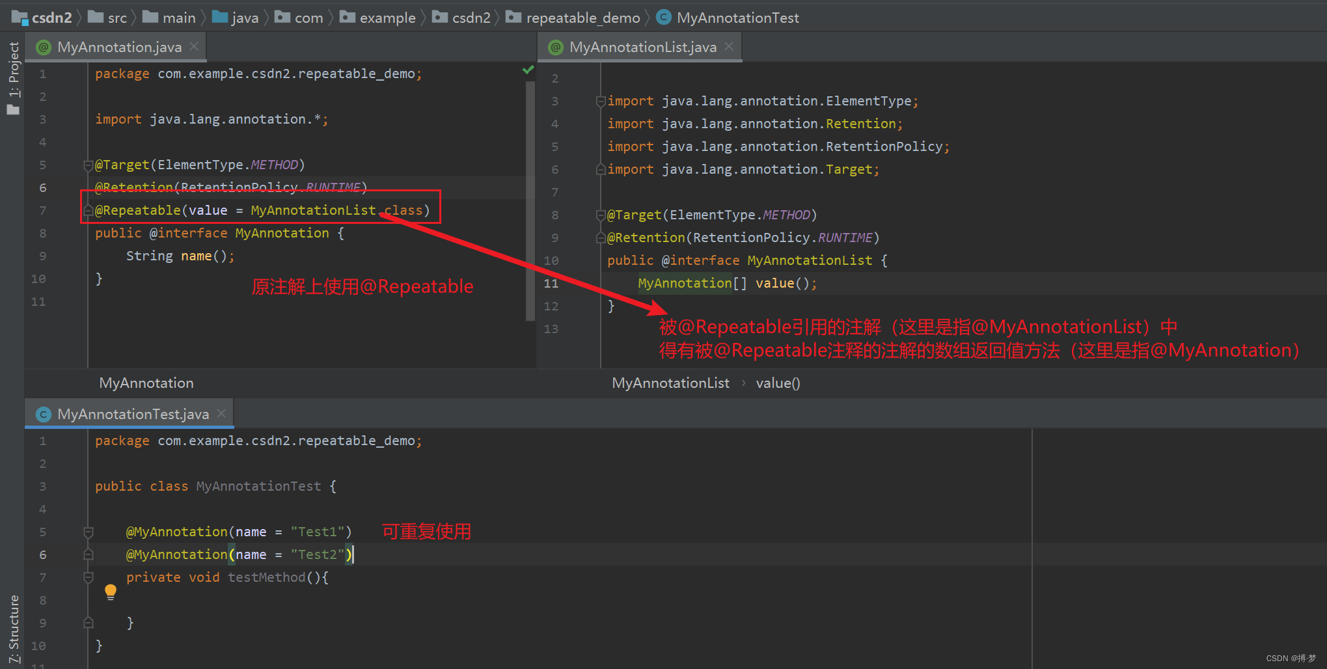Screen dimensions: 1327x669
Task: Click the String name() method declaration
Action: (180, 256)
